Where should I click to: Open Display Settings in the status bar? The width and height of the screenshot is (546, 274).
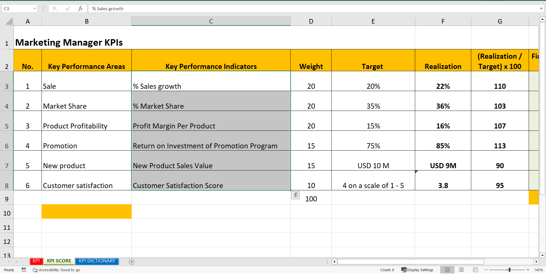(417, 270)
